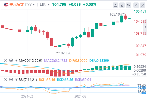147x100 pixels.
Task: Open the 日K timeframe dropdown
Action: (x=45, y=5)
